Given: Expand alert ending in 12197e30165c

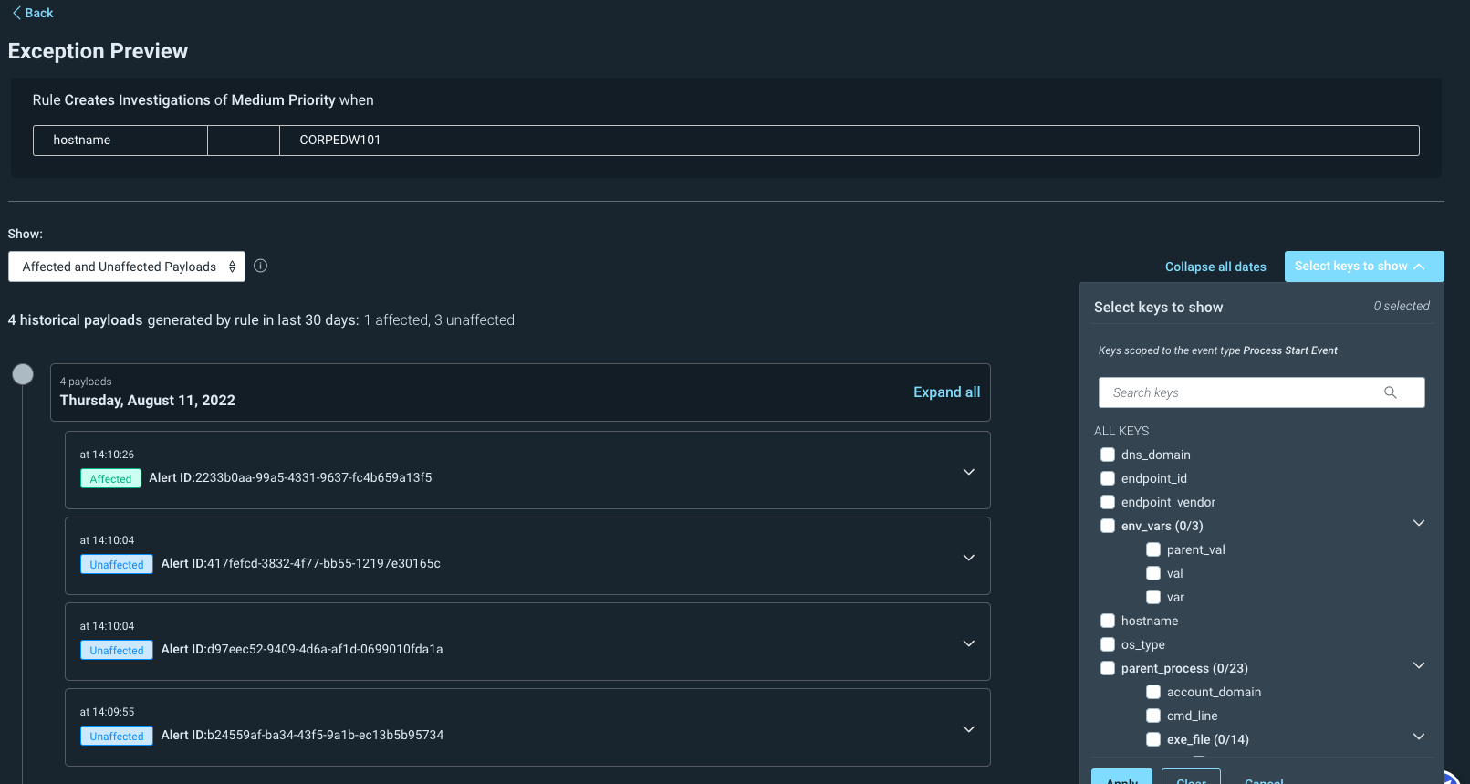Looking at the screenshot, I should (x=968, y=558).
